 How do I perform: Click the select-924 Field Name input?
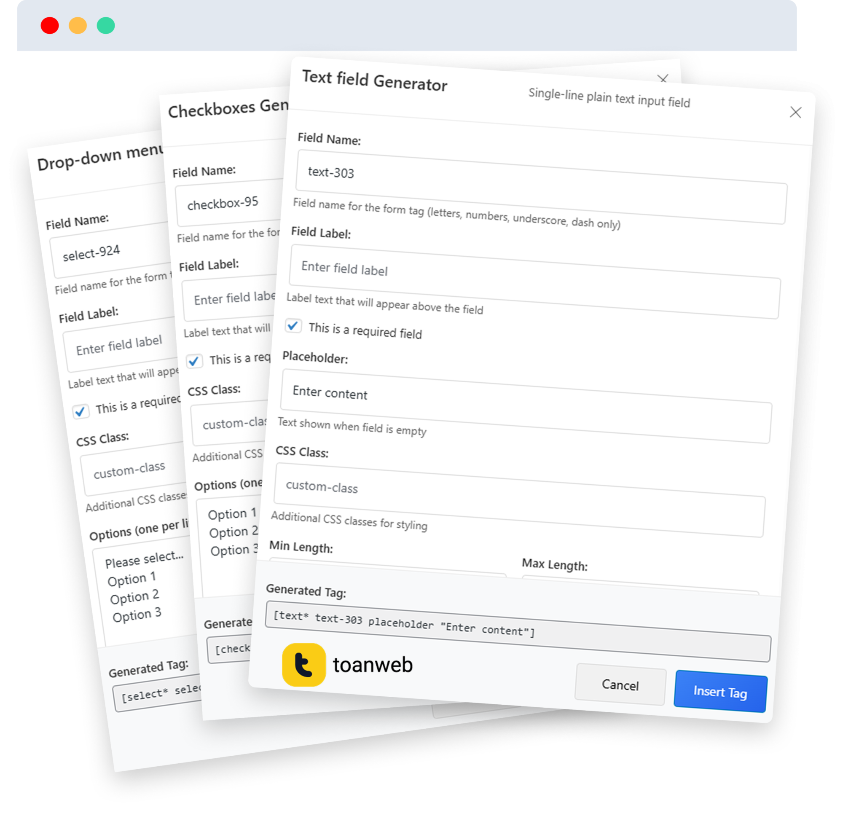point(112,250)
